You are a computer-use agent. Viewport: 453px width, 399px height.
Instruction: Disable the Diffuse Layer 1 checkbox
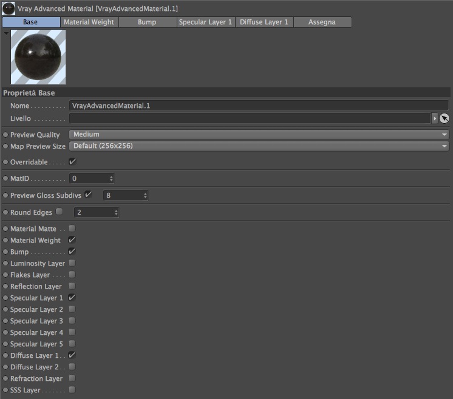[72, 355]
